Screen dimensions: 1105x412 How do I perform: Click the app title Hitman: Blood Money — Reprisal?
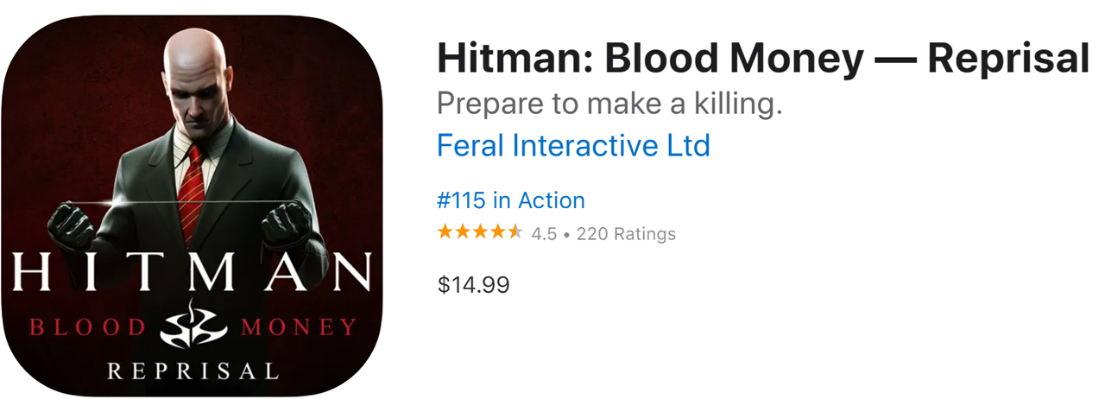(762, 59)
